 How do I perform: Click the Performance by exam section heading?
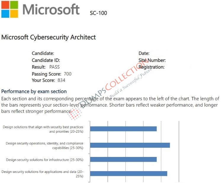pos(34,91)
